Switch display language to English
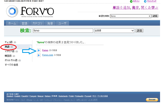 point(17,96)
